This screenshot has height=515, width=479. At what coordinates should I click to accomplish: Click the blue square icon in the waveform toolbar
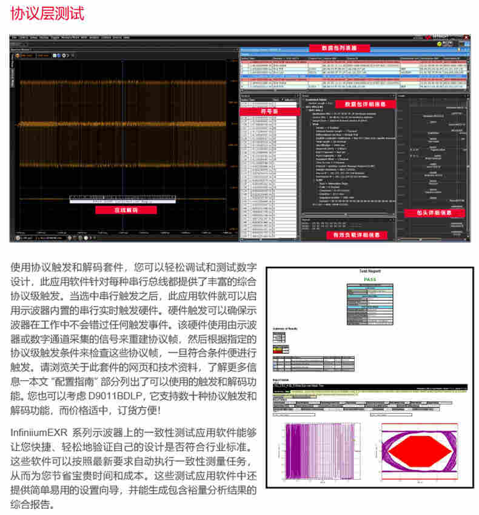55,56
